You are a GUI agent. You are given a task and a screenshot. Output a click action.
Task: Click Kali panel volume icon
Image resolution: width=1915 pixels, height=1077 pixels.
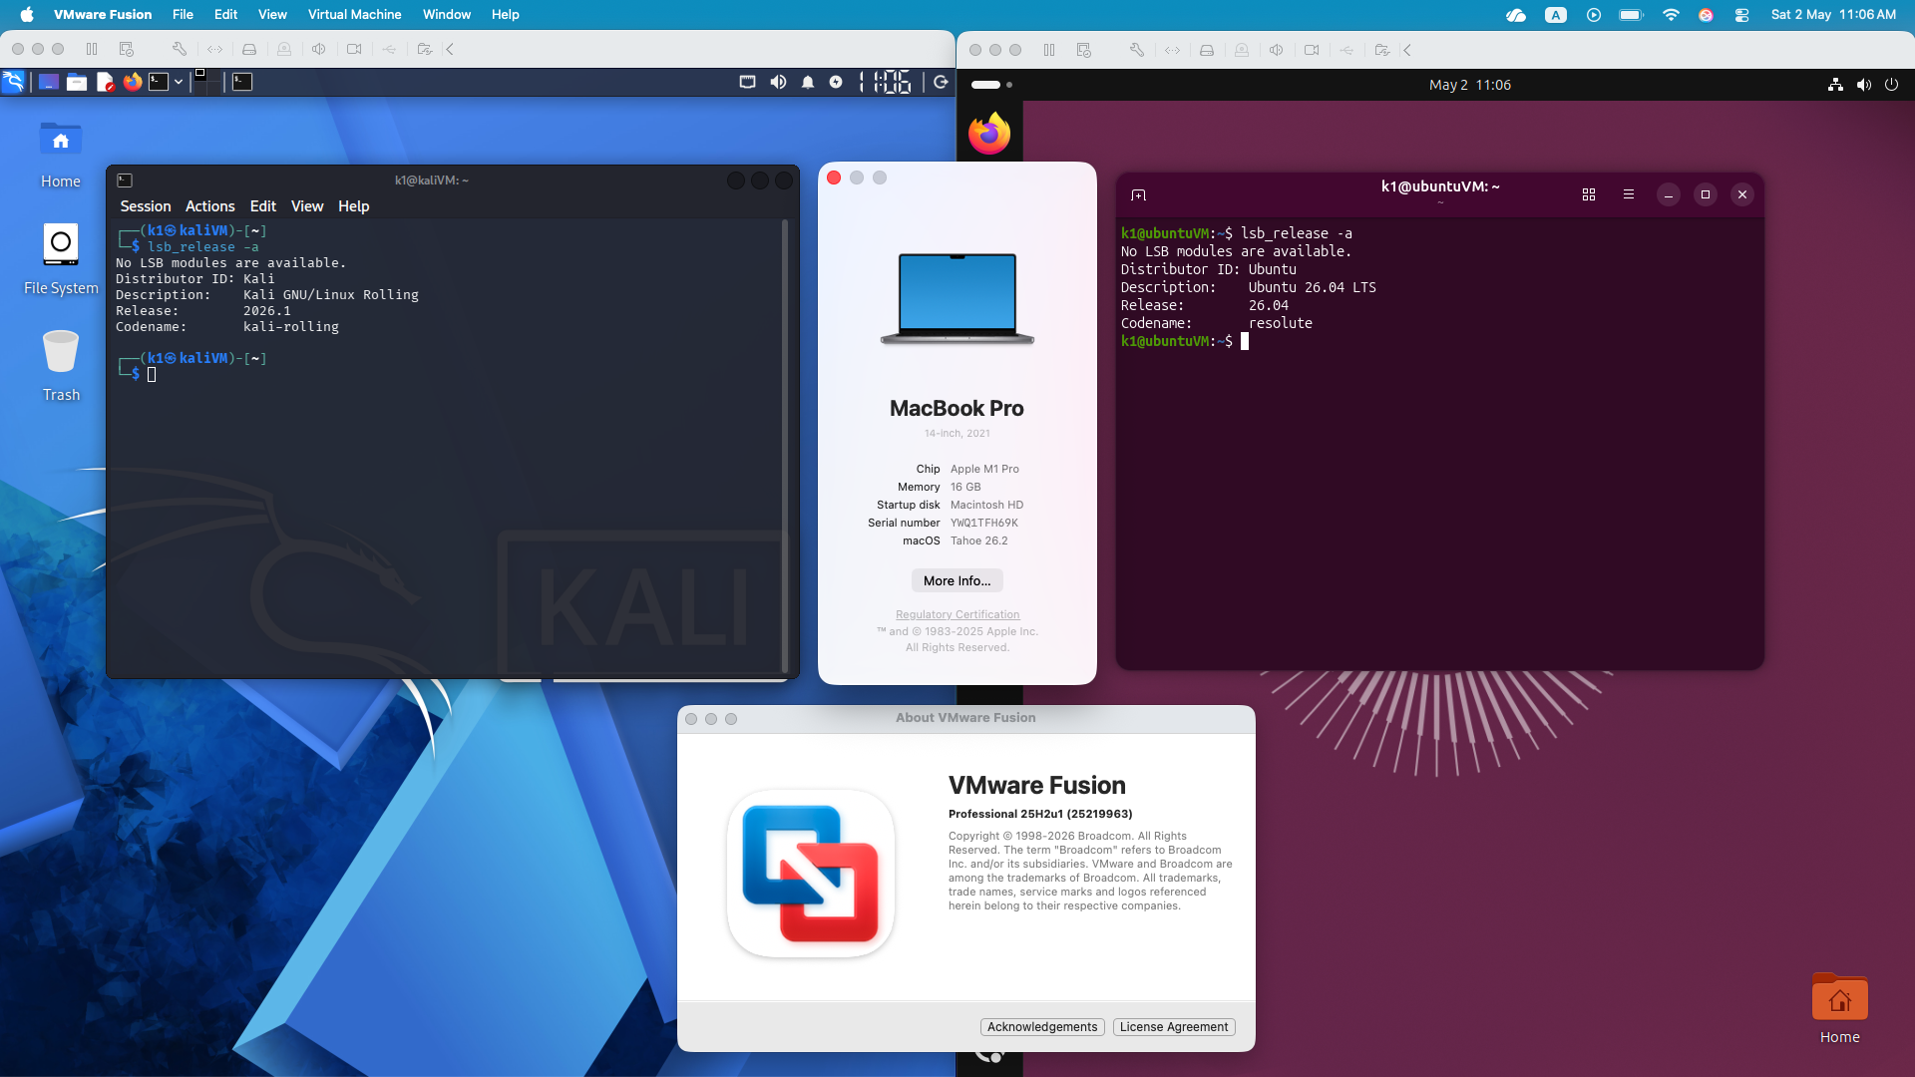click(x=778, y=82)
